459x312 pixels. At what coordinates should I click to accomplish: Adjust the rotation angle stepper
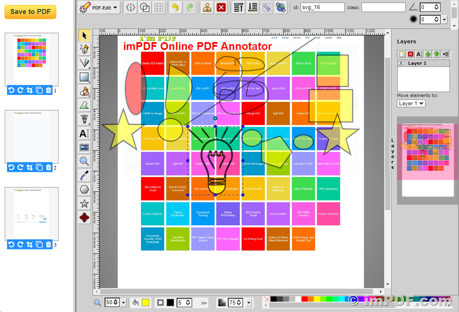[437, 7]
